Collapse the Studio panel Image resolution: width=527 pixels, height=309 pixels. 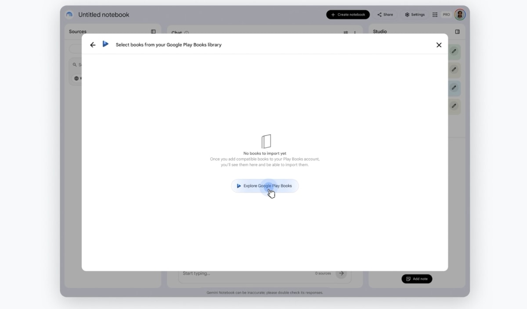tap(457, 32)
